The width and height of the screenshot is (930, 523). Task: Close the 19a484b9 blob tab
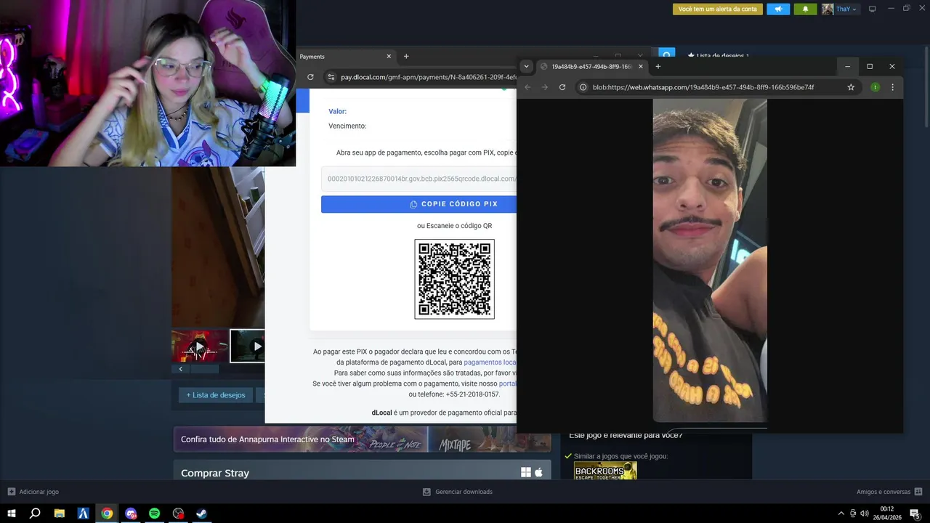(641, 66)
